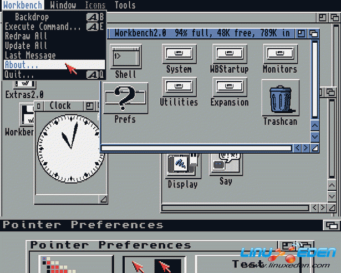
Task: Select the Say icon
Action: [x=226, y=164]
